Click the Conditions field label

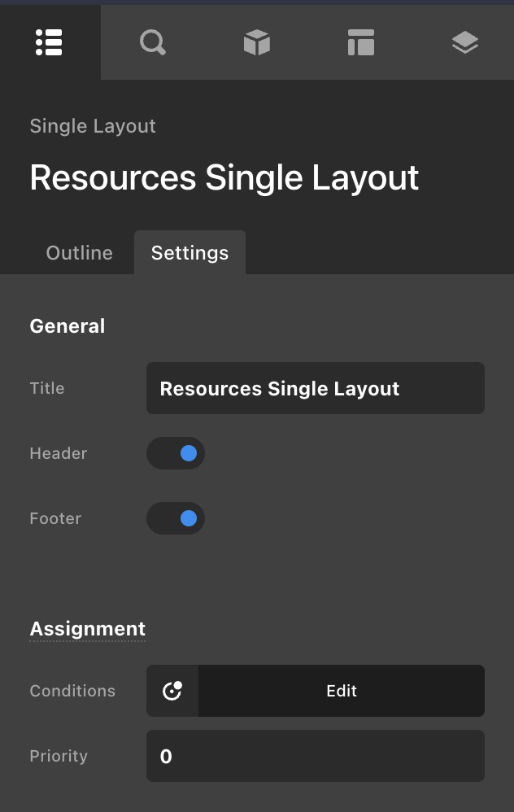pyautogui.click(x=72, y=691)
